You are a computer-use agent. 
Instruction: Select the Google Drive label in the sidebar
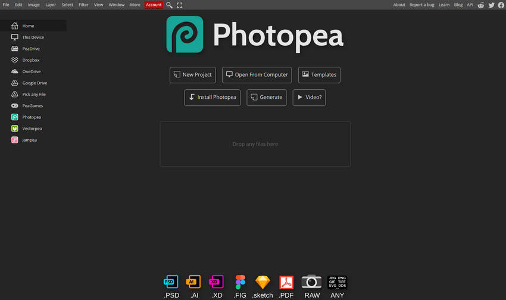[x=35, y=83]
